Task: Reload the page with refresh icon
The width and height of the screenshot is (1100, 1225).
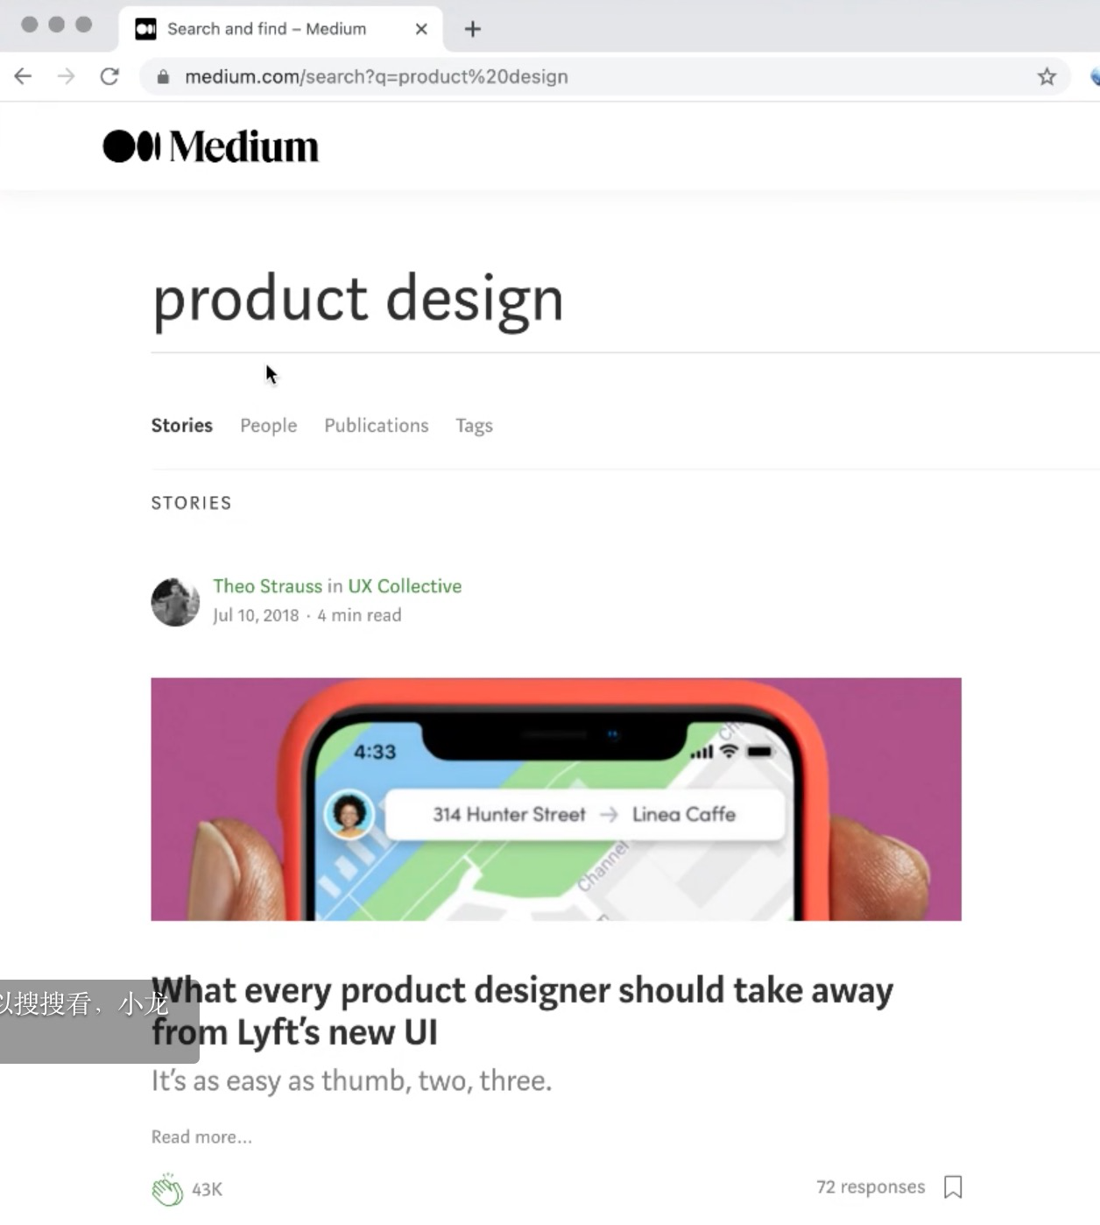Action: [x=109, y=76]
